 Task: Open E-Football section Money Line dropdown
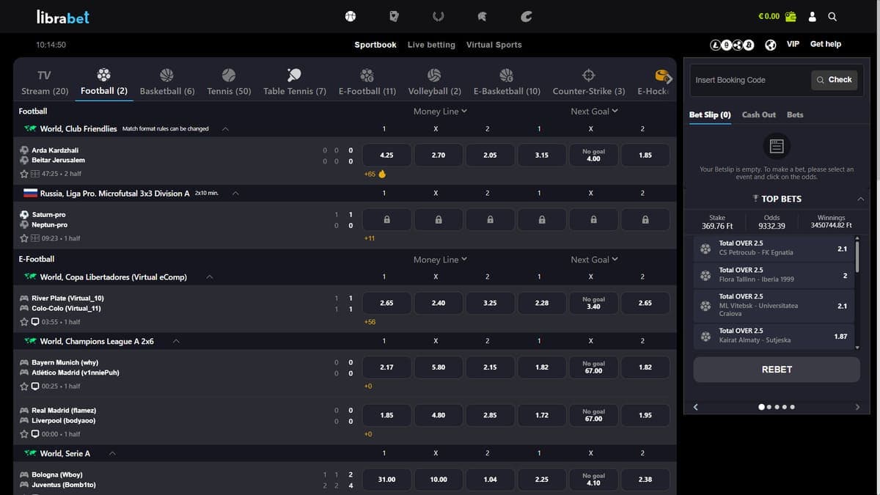coord(440,260)
